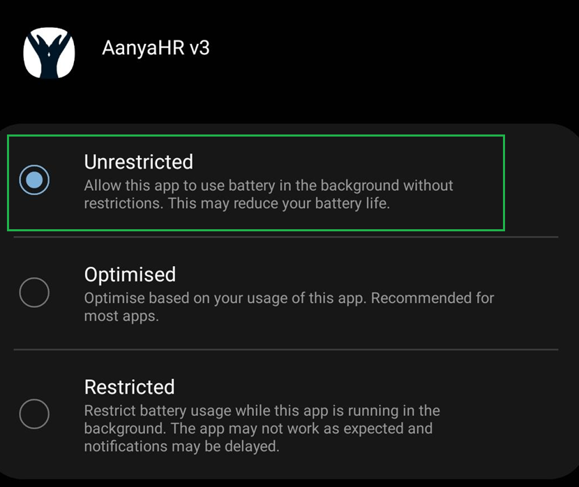
Task: Select the Optimised radio button
Action: coord(34,293)
